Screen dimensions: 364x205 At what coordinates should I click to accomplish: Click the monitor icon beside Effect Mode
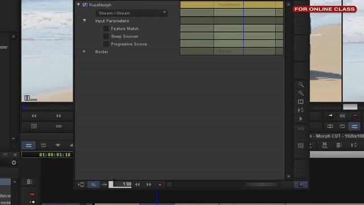click(43, 146)
